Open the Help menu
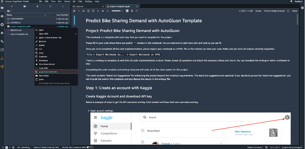The height and width of the screenshot is (149, 305). (97, 1)
